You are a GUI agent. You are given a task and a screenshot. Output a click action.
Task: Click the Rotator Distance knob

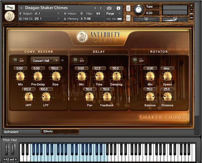(x=167, y=97)
